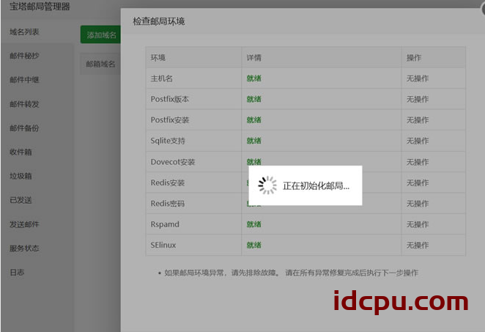Open the 收件箱 inbox
Image resolution: width=485 pixels, height=332 pixels.
coord(21,152)
